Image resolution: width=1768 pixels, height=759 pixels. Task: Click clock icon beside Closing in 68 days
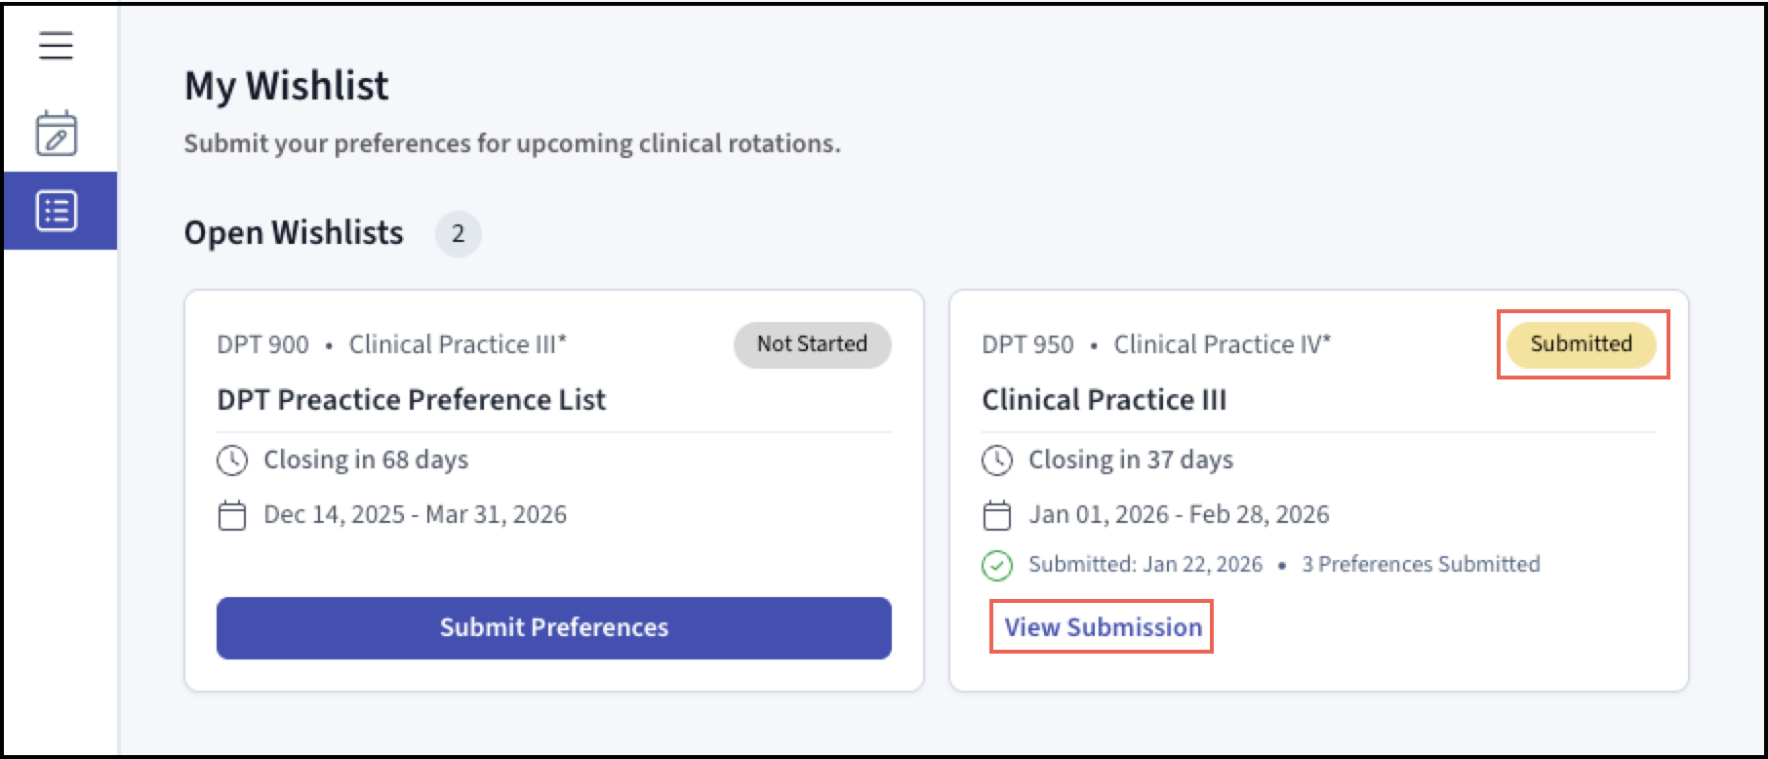tap(232, 460)
